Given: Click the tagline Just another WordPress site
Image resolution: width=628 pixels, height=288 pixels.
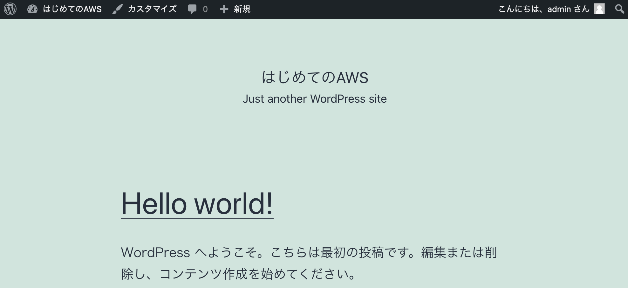Looking at the screenshot, I should pyautogui.click(x=315, y=99).
